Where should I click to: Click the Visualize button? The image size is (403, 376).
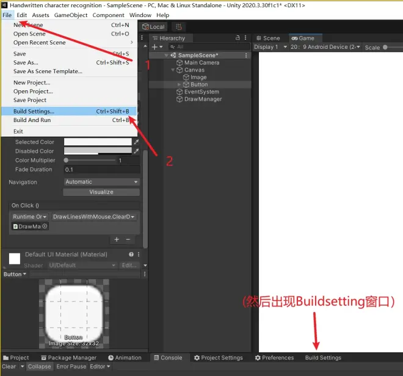click(101, 192)
